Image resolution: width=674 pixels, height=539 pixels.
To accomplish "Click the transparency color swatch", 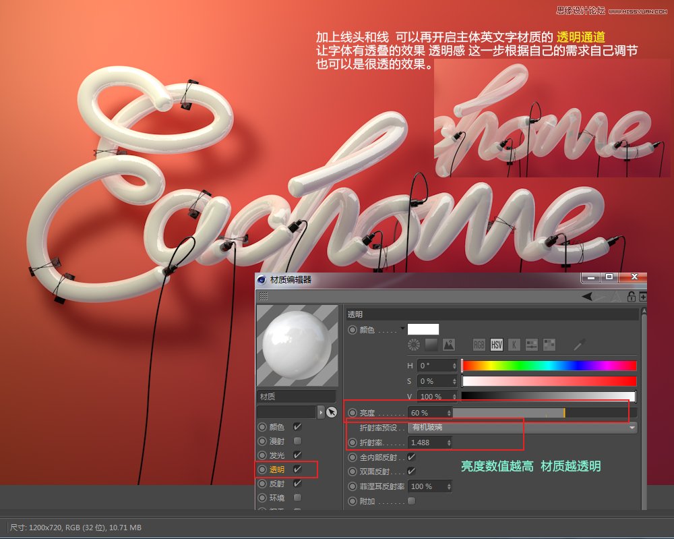I will click(423, 329).
